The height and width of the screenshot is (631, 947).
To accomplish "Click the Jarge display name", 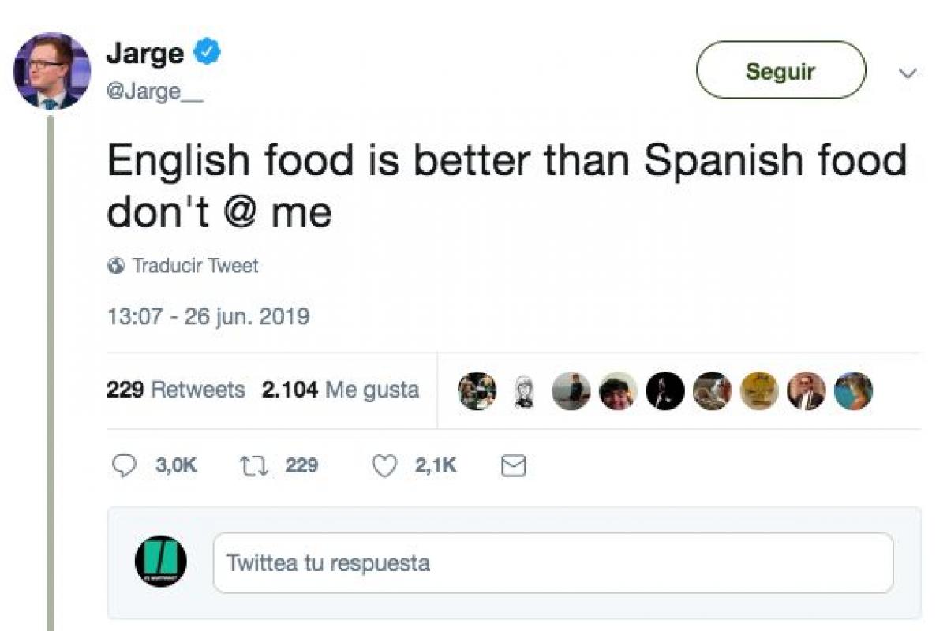I will [145, 54].
